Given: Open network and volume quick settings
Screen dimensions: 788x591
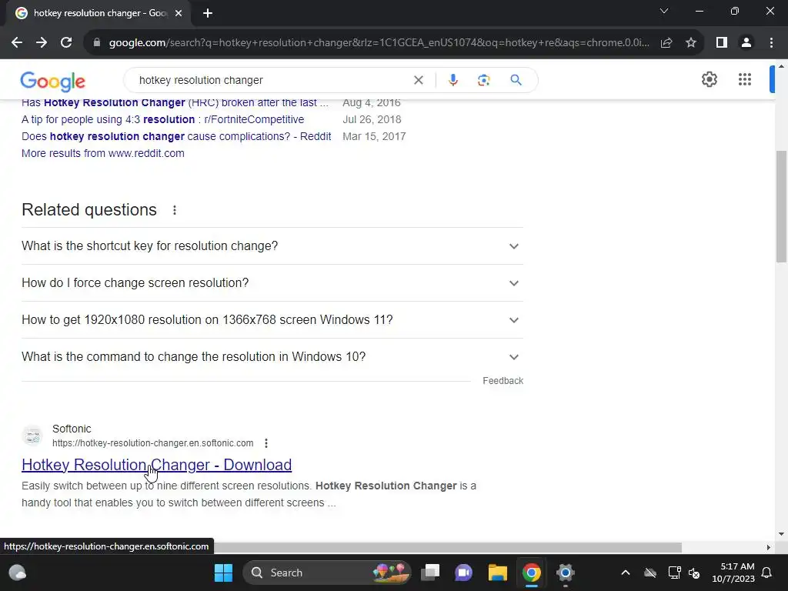Looking at the screenshot, I should [684, 573].
